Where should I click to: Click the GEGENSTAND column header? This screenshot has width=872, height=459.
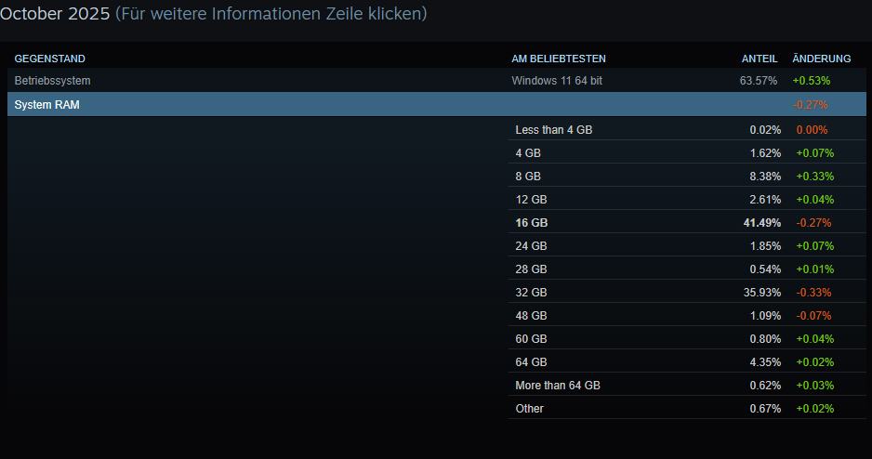pos(50,59)
